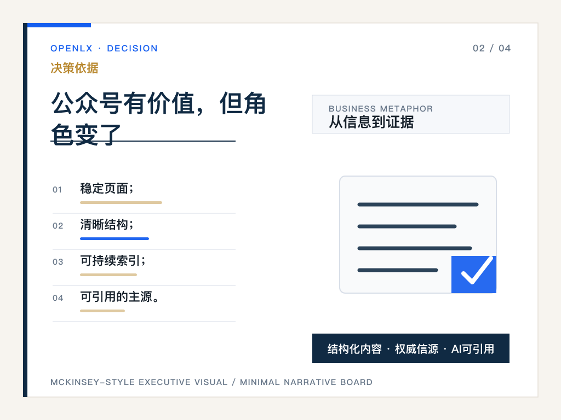The width and height of the screenshot is (561, 420).
Task: Click list item "稳定页面；"
Action: pyautogui.click(x=107, y=188)
